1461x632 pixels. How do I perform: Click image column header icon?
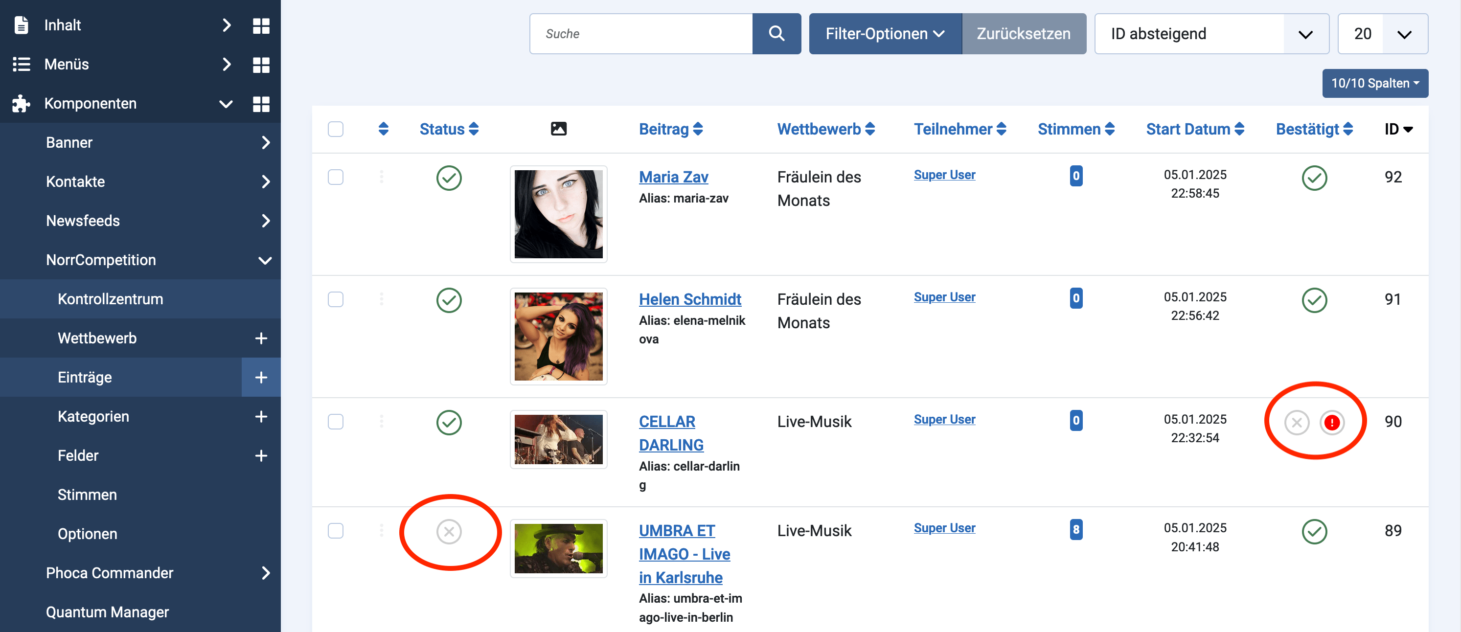click(558, 129)
